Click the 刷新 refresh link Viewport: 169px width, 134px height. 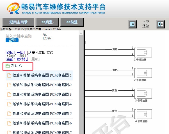pyautogui.click(x=35, y=59)
